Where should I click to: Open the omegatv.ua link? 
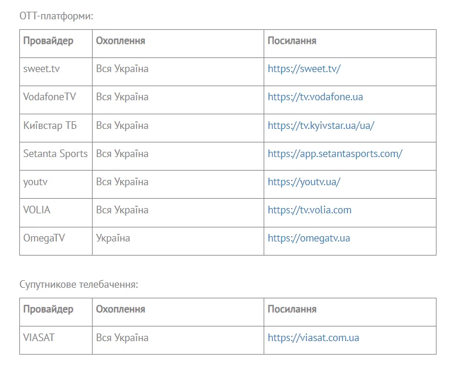(309, 238)
